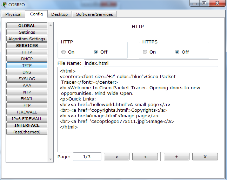Open the FastEthernet0 interface
The width and height of the screenshot is (227, 180).
coord(27,132)
